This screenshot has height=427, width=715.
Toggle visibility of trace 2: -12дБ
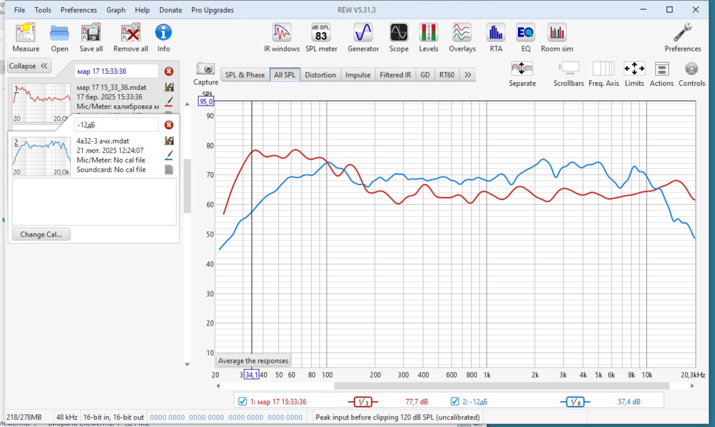[455, 401]
